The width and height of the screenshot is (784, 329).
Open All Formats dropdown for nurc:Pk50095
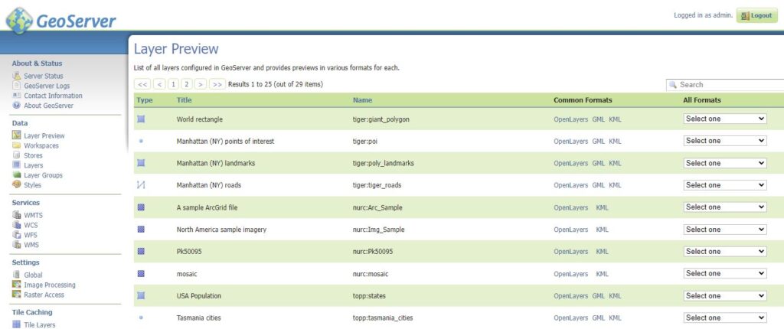click(x=725, y=252)
